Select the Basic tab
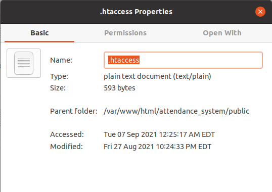 tap(39, 33)
